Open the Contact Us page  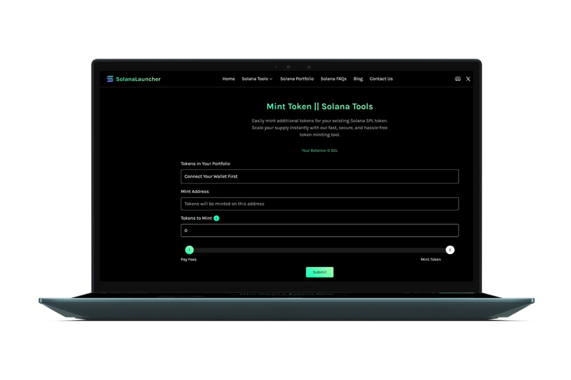click(381, 79)
